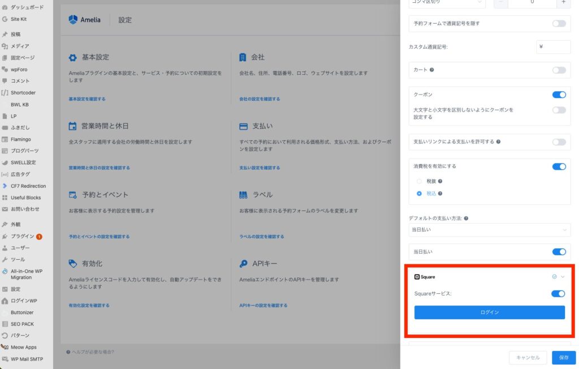Click the building icon beside 会社

pyautogui.click(x=243, y=57)
